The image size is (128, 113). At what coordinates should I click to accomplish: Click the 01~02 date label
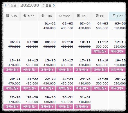click(50, 24)
